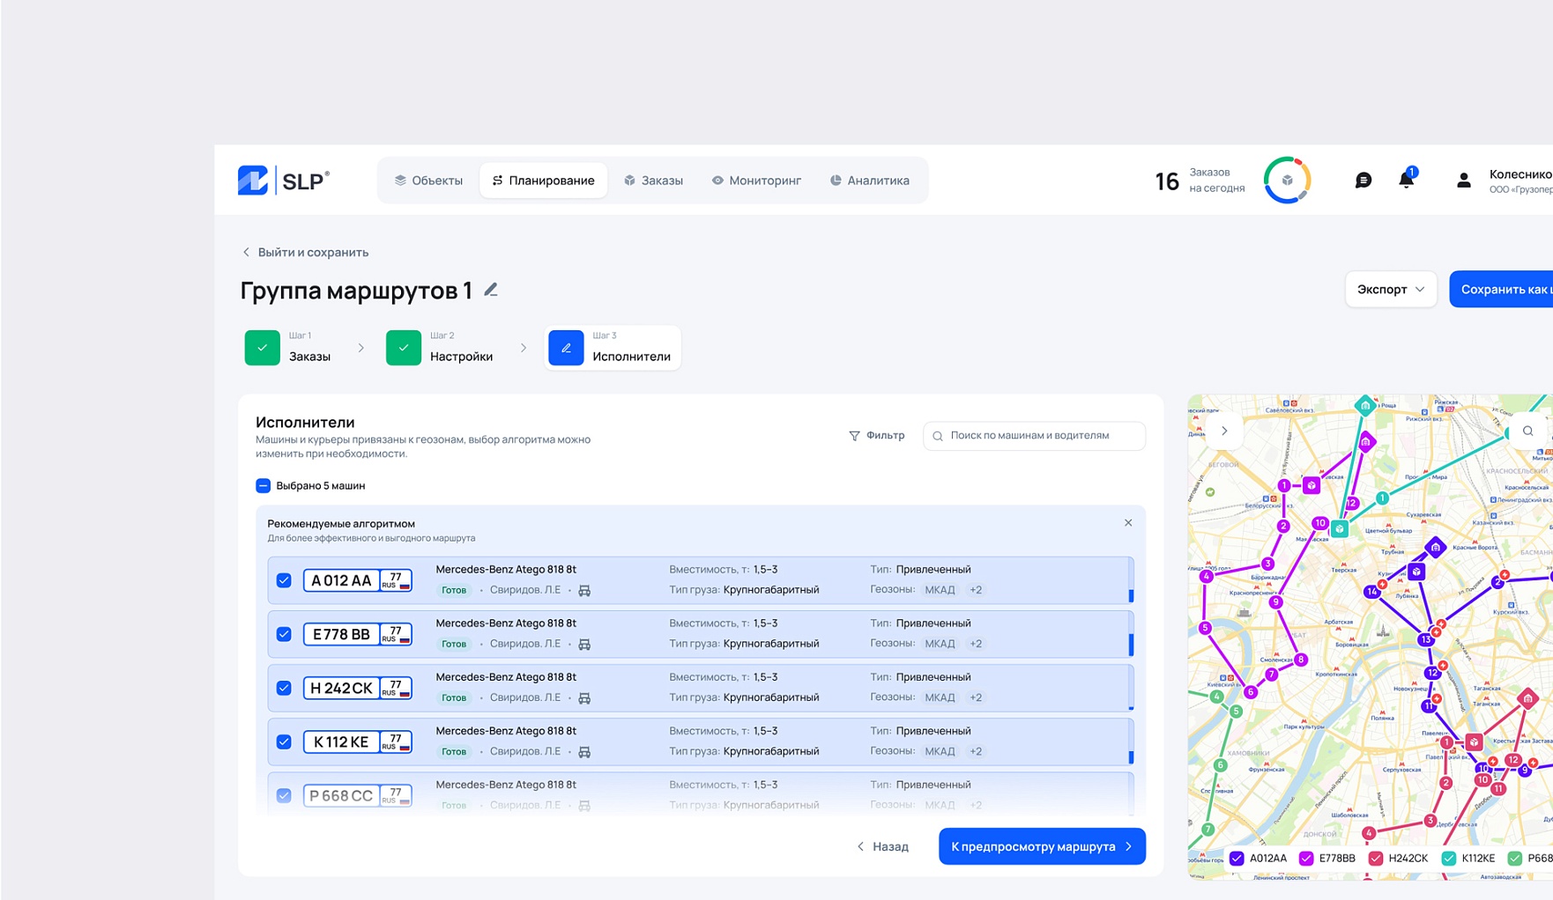Click the Шаг 2 Настройки chevron arrow
1553x900 pixels.
pos(524,348)
